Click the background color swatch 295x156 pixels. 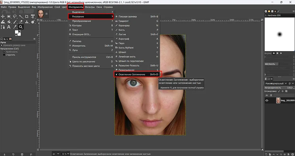(19, 34)
